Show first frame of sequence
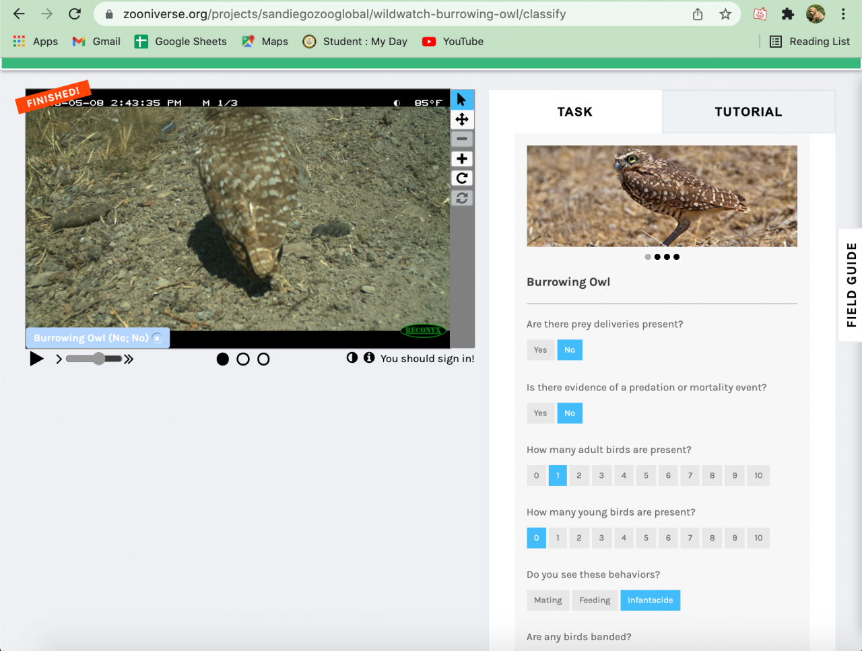The width and height of the screenshot is (862, 651). click(x=223, y=359)
